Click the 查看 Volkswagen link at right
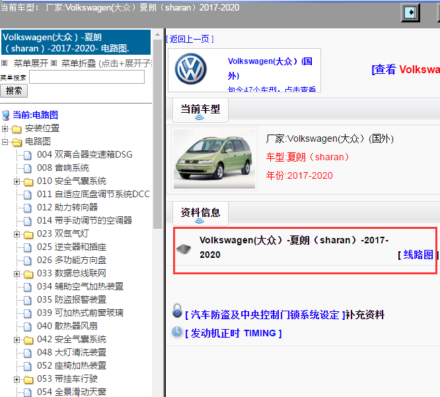 point(406,69)
